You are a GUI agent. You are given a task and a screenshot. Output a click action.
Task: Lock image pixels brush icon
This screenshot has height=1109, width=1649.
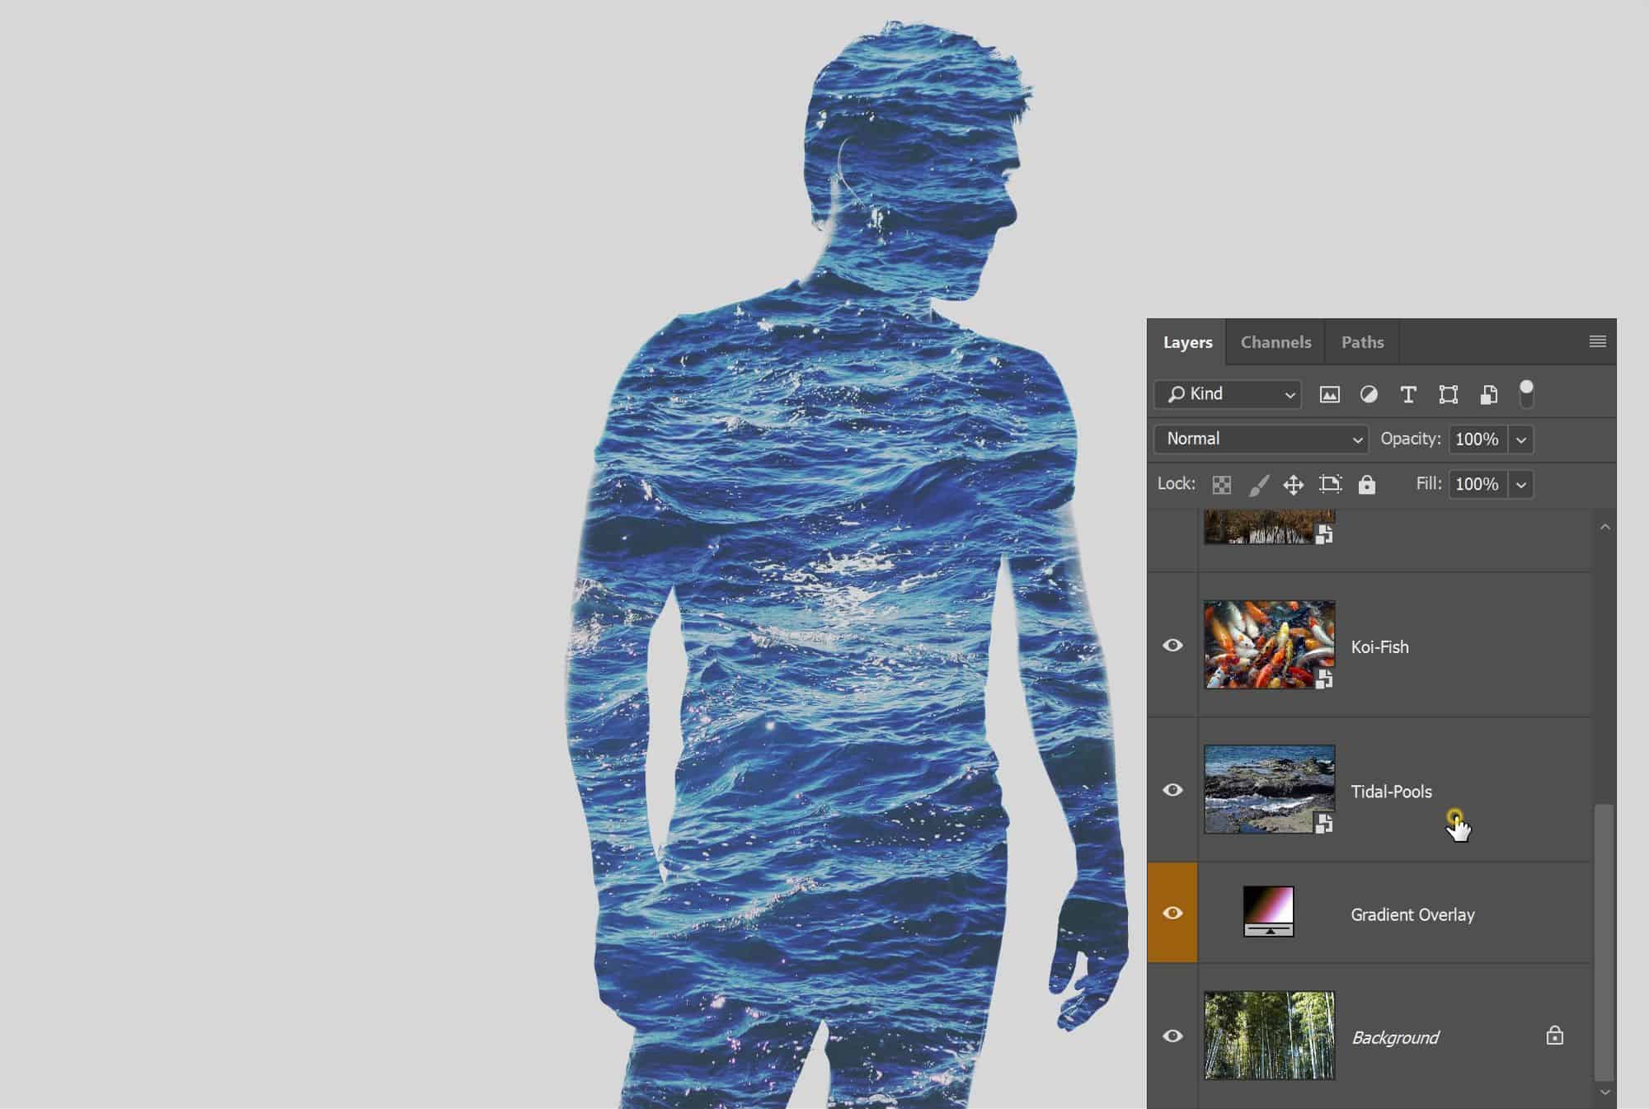coord(1258,485)
